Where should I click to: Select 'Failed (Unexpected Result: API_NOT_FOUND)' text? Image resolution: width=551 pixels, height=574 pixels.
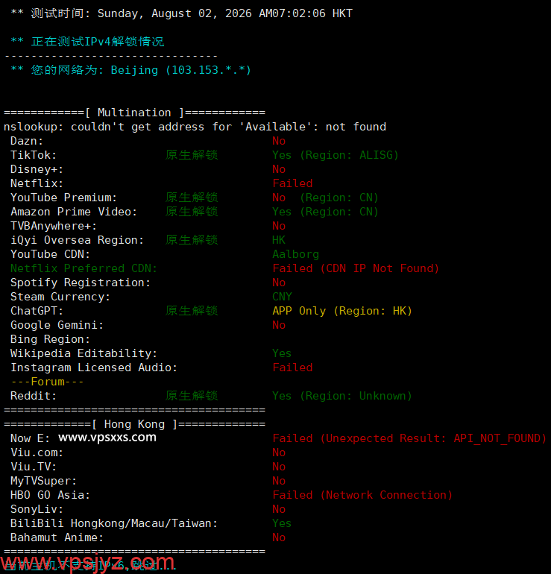pos(409,438)
